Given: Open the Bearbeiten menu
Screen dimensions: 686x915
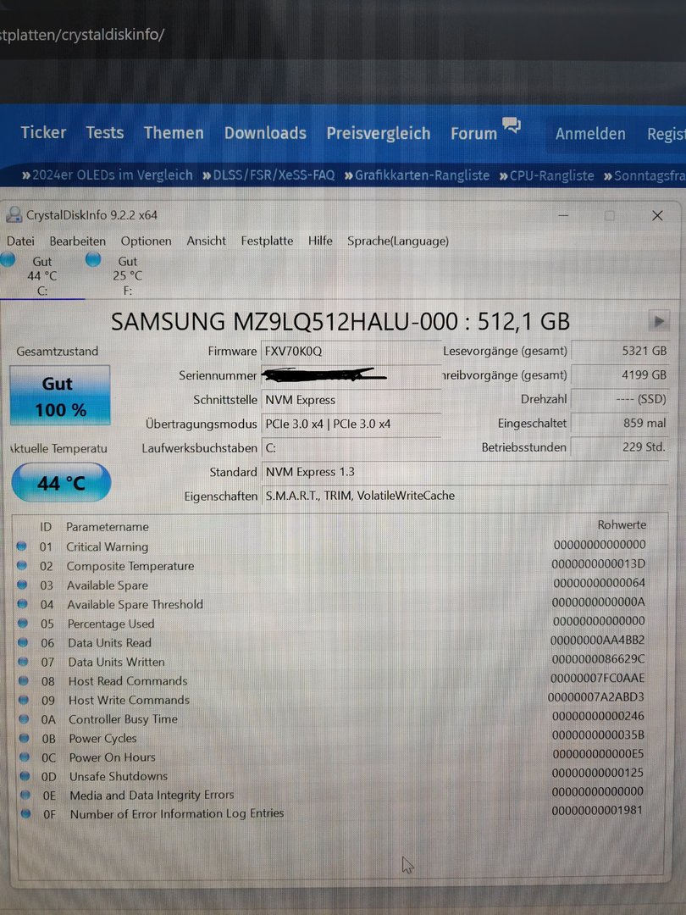Looking at the screenshot, I should pos(78,241).
